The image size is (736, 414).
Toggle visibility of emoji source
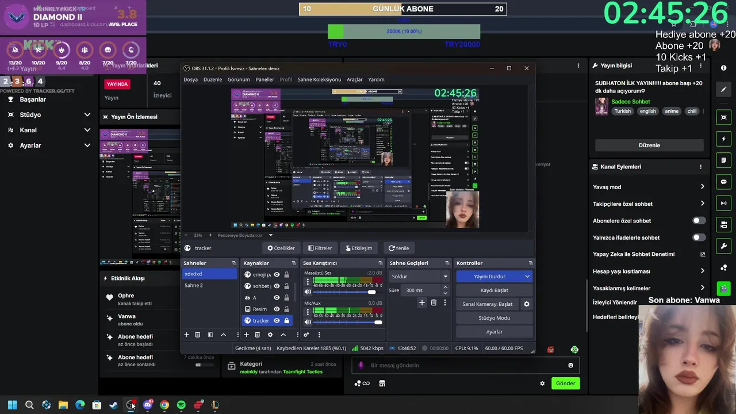tap(277, 275)
